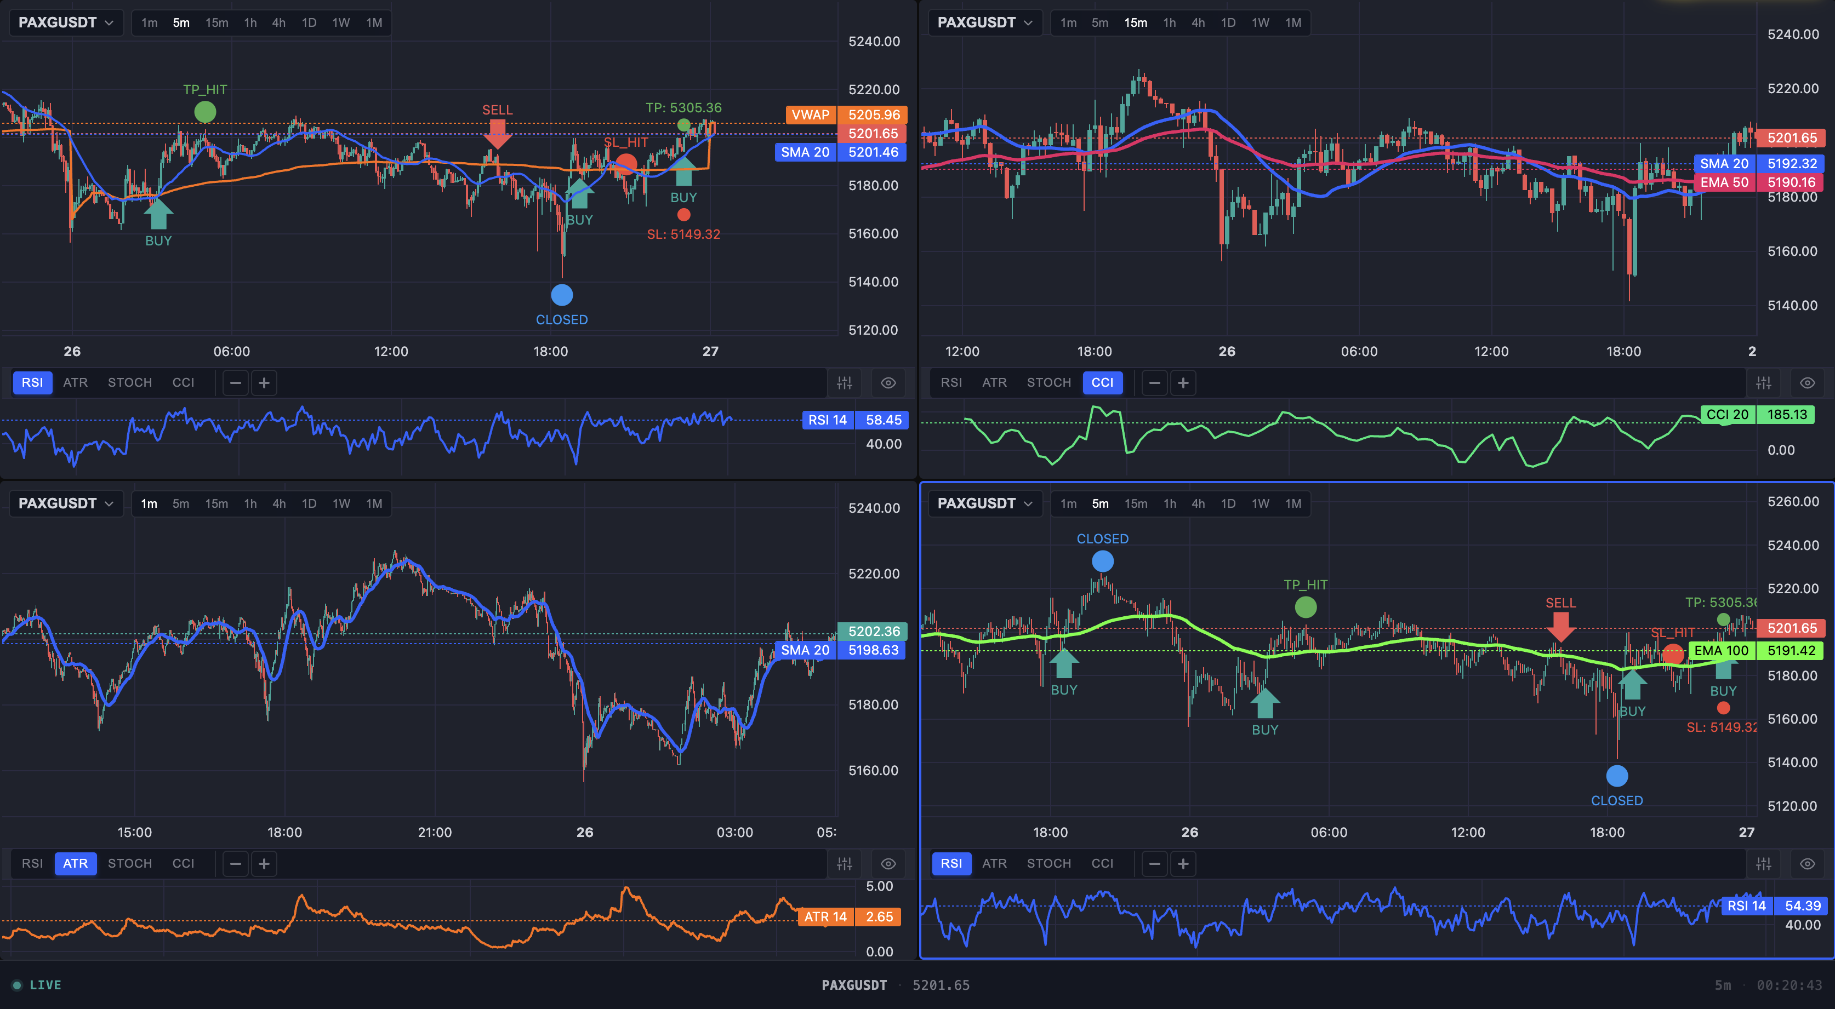The height and width of the screenshot is (1009, 1835).
Task: Open indicator settings for the top-left RSI pane
Action: coord(844,382)
